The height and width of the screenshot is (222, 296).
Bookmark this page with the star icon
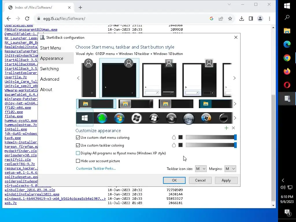click(x=230, y=18)
